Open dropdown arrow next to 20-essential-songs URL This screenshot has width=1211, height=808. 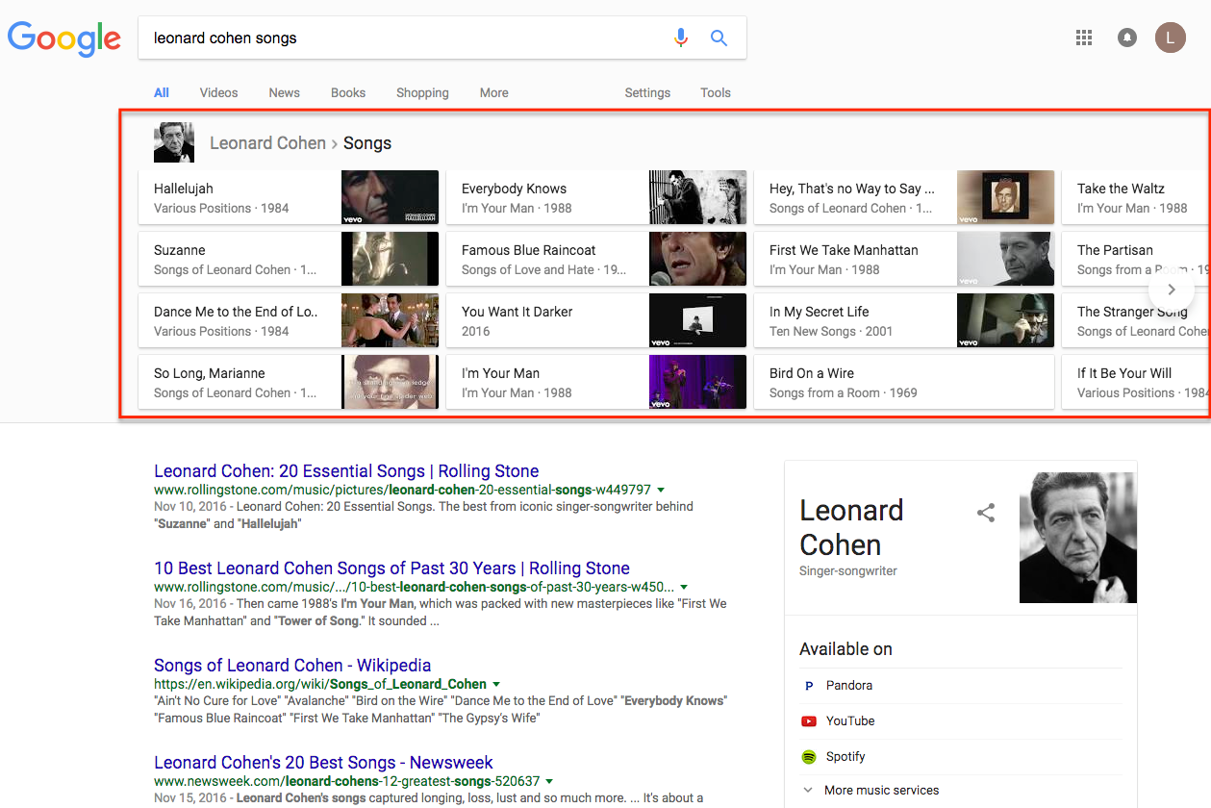click(661, 490)
